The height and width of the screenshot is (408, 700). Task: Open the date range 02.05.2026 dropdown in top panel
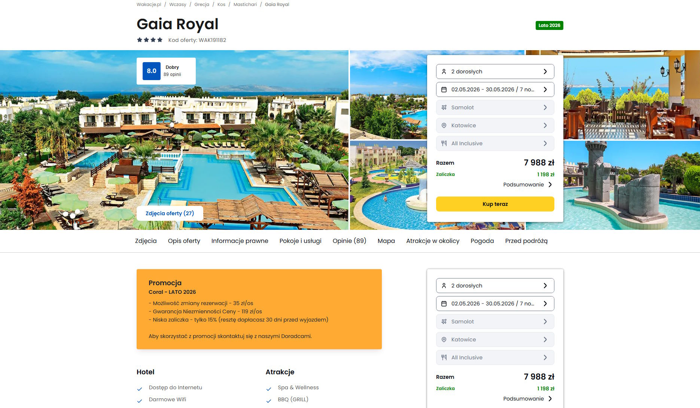[495, 89]
